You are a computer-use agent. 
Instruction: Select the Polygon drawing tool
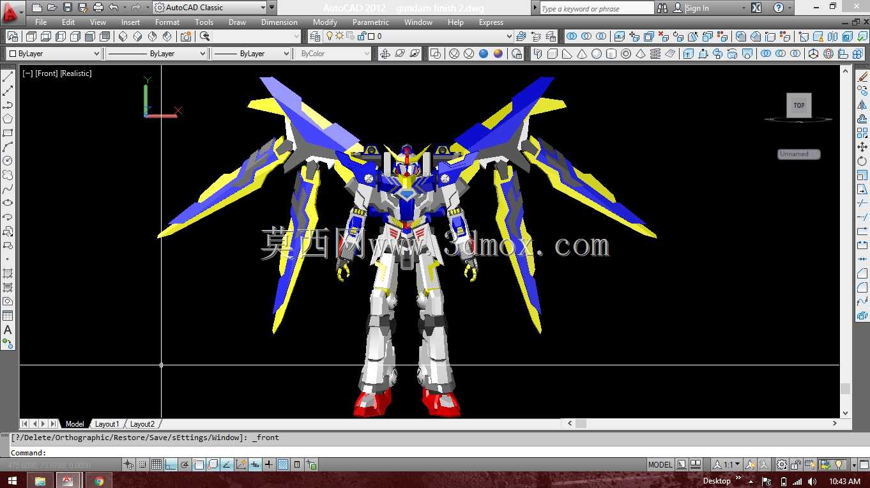8,119
